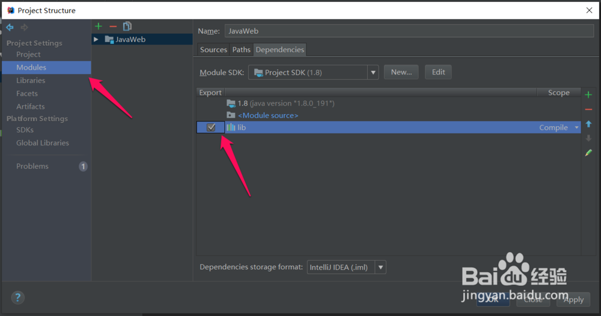Click the Module SDK dropdown arrow
Screen dimensions: 601x316
(x=373, y=73)
